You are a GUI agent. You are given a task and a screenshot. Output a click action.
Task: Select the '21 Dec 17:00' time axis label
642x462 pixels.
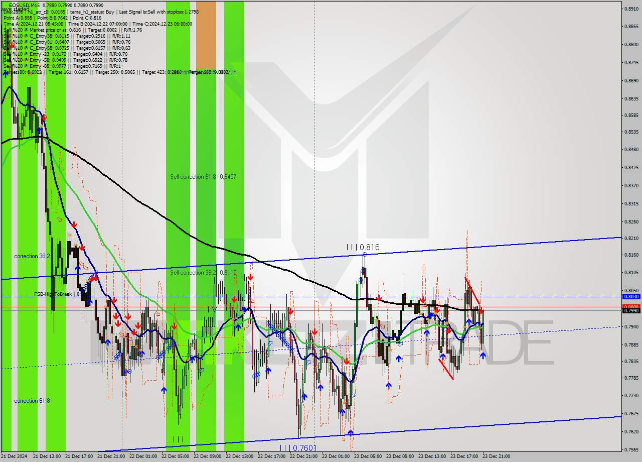coord(79,456)
